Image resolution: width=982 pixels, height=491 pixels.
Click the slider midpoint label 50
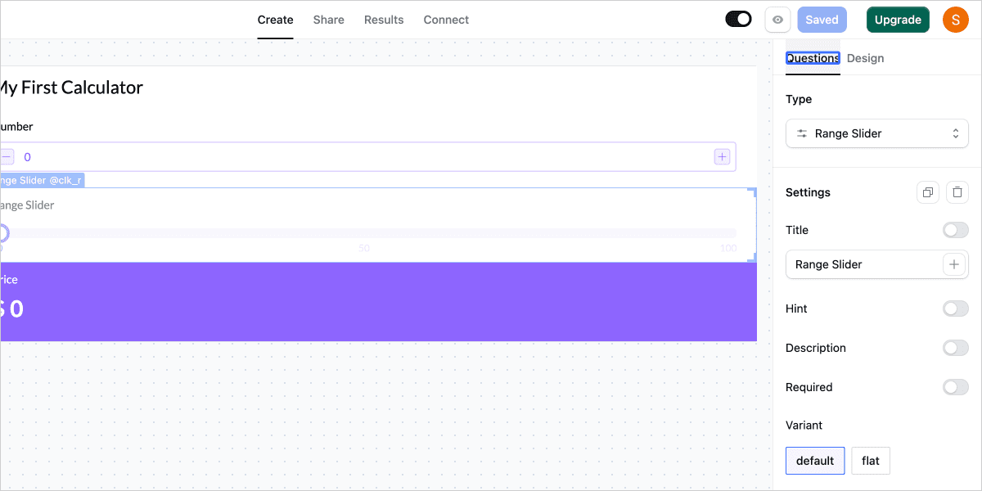[x=364, y=249]
